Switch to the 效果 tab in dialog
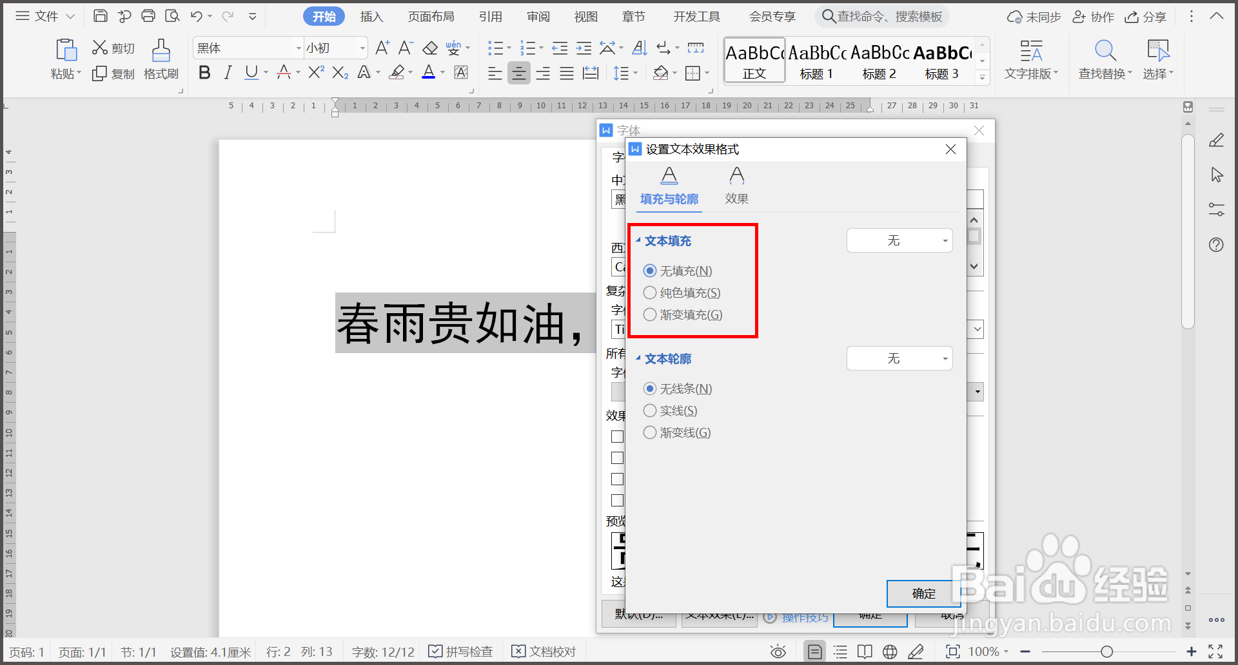 click(736, 186)
